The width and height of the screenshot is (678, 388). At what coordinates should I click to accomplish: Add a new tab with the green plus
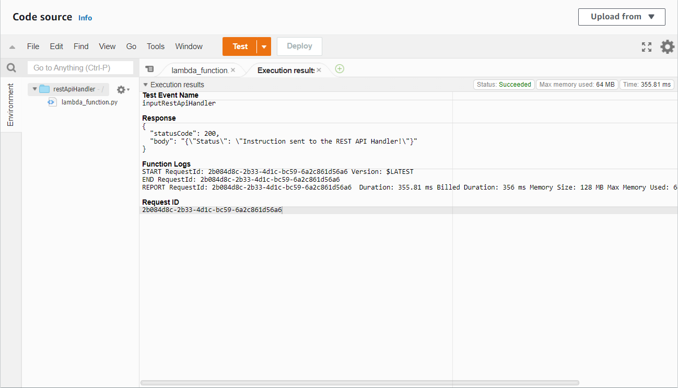click(340, 69)
